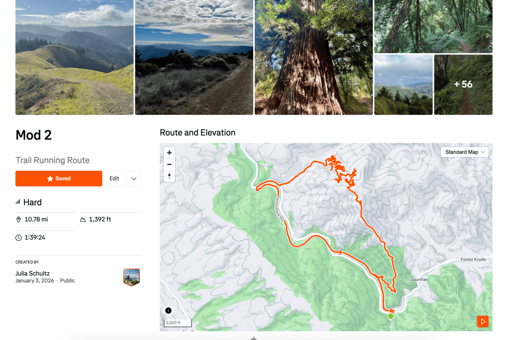Expand more options chevron beside Edit

134,179
